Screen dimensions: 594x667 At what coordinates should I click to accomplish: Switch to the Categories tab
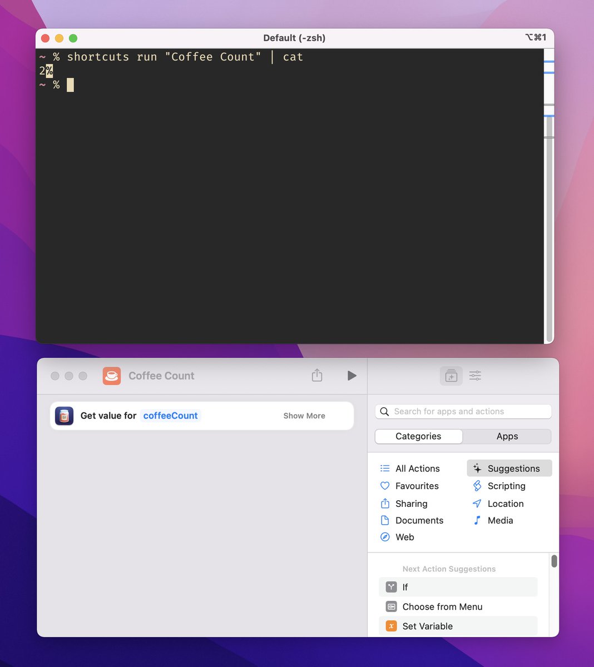pos(419,436)
